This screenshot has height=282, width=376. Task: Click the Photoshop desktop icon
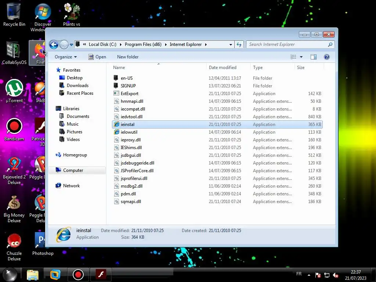pyautogui.click(x=43, y=244)
